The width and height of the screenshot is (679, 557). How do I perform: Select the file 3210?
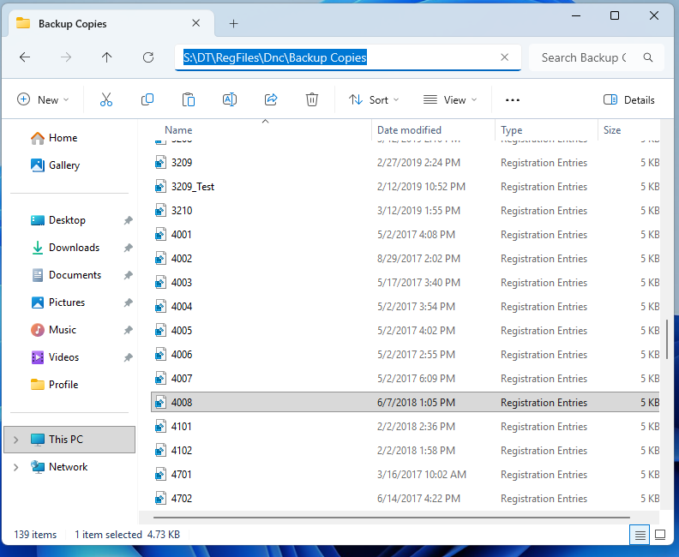coord(182,211)
